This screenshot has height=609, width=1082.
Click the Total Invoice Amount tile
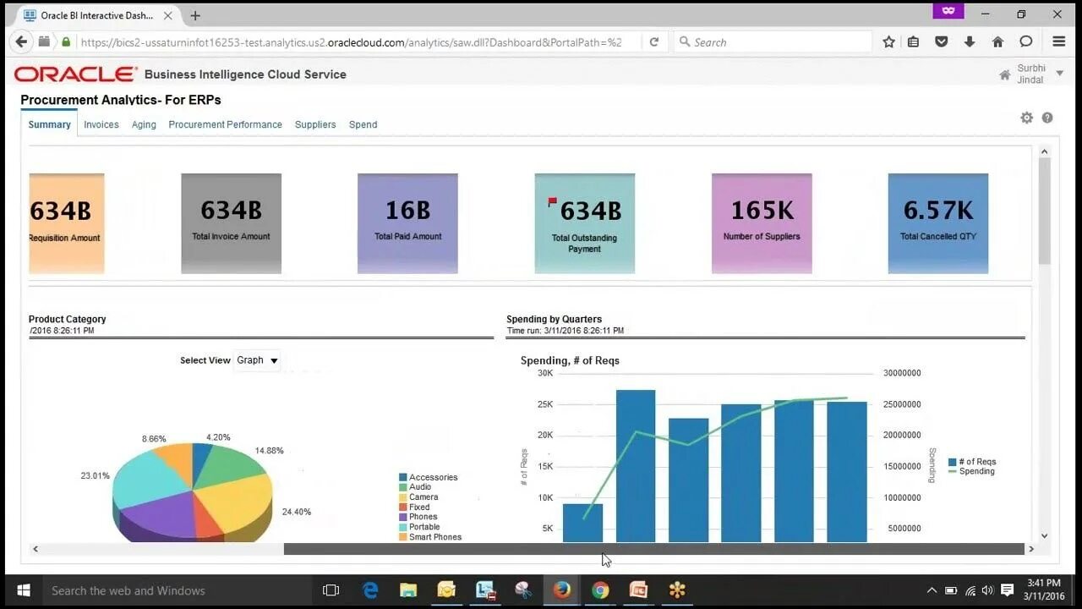point(231,223)
